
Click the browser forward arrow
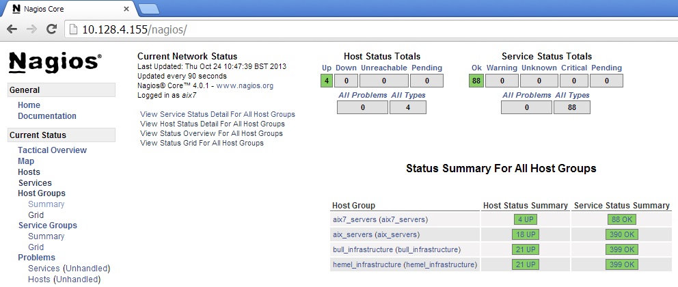31,29
